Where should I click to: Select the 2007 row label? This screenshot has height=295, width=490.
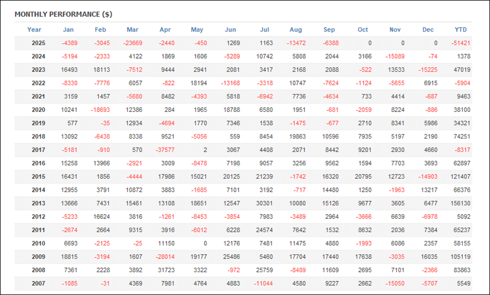pyautogui.click(x=38, y=283)
